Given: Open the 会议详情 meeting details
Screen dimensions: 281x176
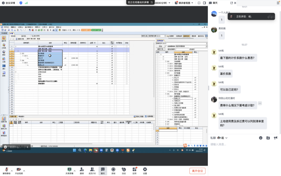Looking at the screenshot, I should (x=9, y=3).
